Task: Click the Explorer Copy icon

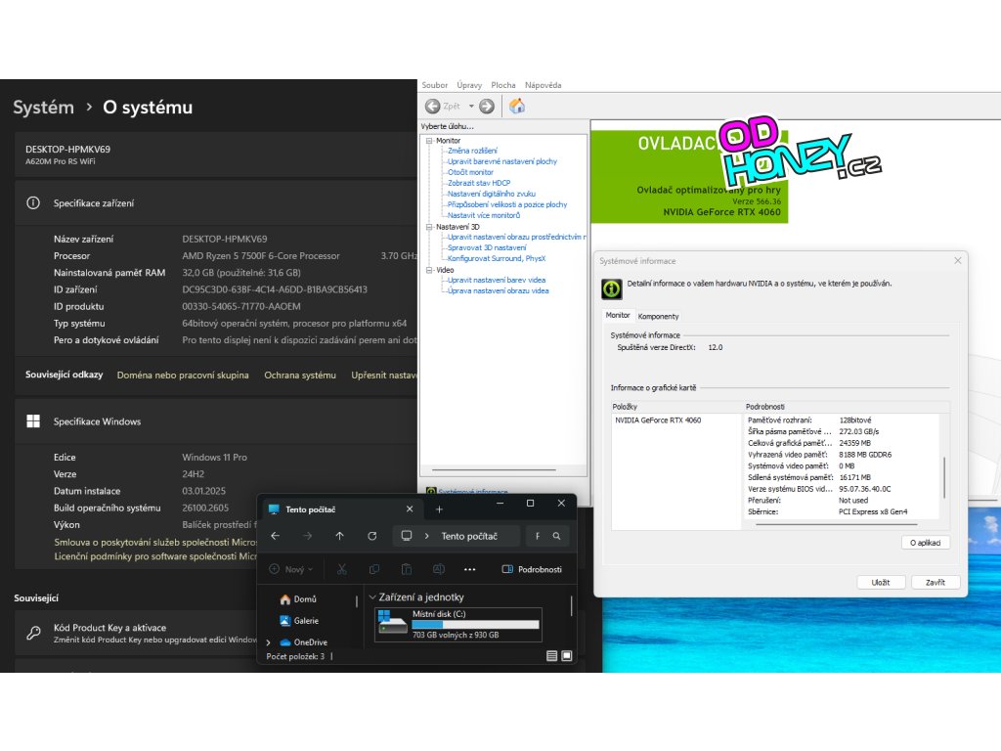Action: tap(374, 569)
